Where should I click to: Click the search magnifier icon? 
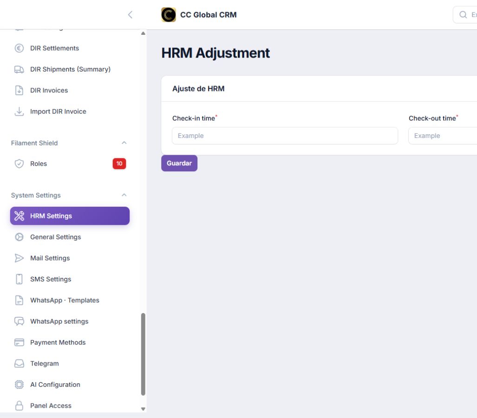463,14
